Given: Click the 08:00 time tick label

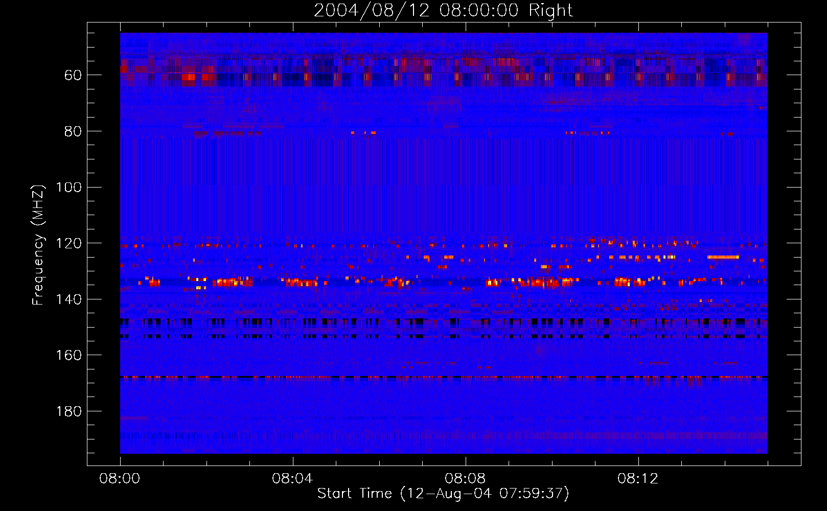Looking at the screenshot, I should point(120,479).
